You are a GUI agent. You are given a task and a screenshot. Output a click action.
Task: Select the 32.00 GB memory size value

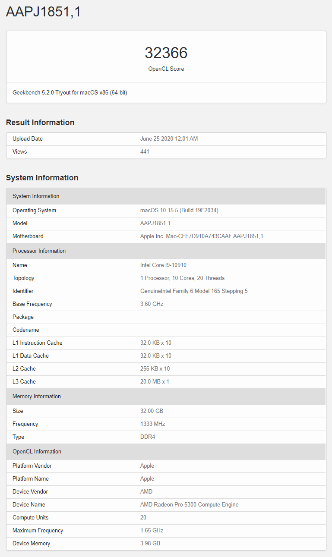click(152, 411)
